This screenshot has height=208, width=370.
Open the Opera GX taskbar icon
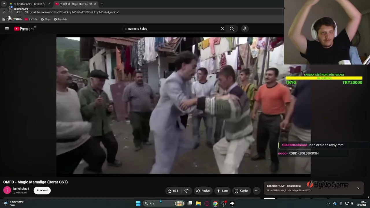[207, 203]
